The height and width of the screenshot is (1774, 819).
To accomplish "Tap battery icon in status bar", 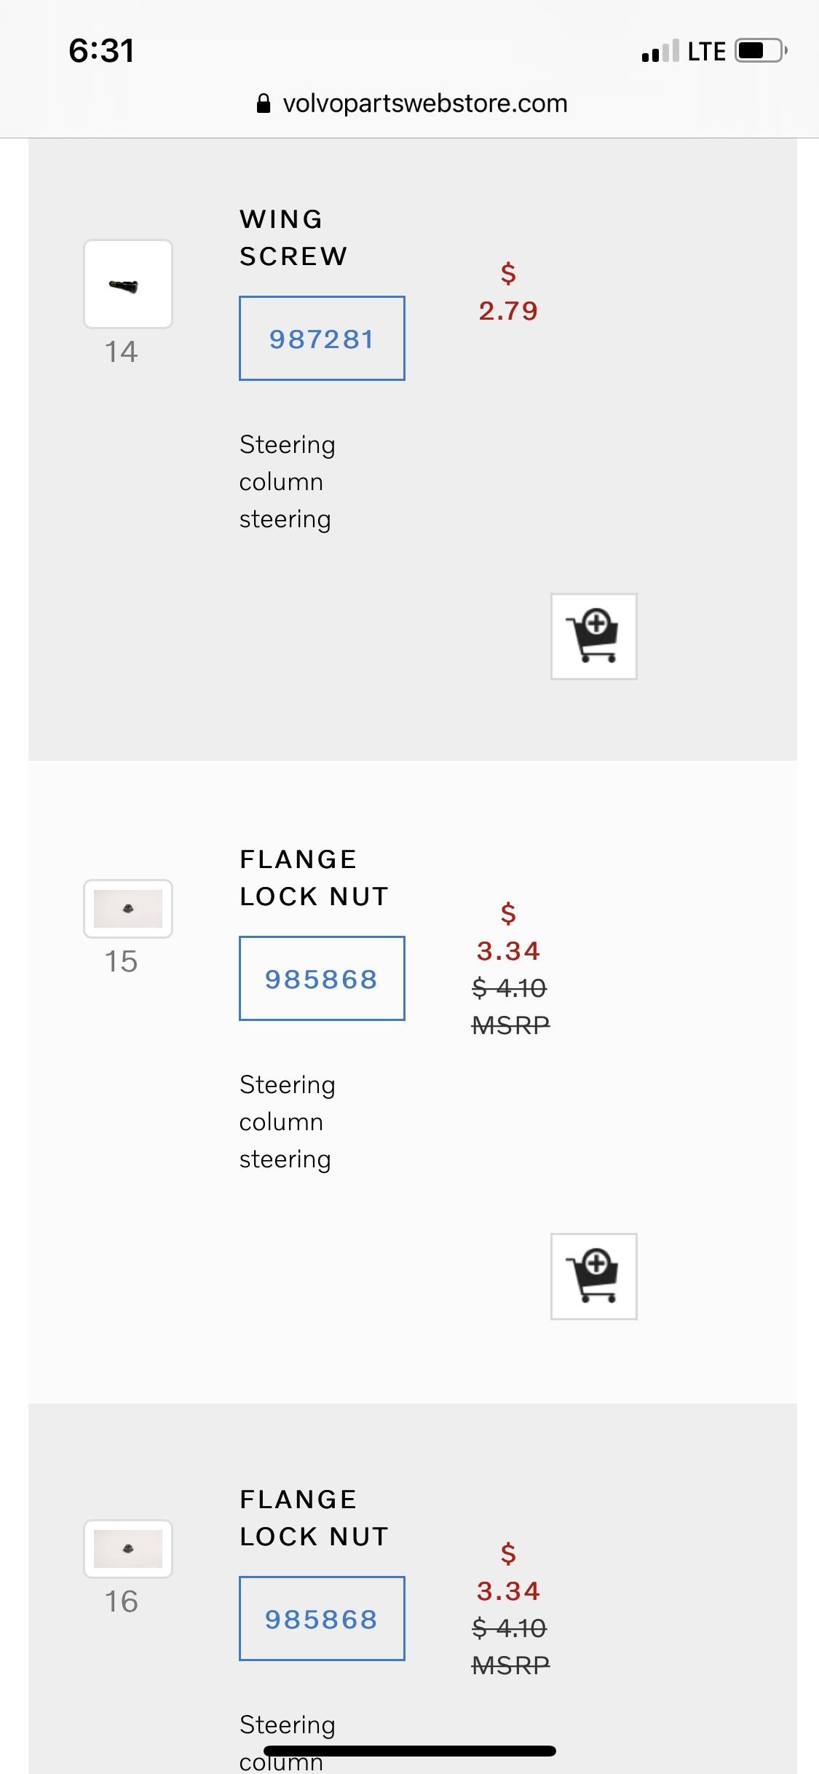I will click(760, 51).
